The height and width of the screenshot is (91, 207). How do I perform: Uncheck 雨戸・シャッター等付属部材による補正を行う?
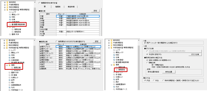(x=145, y=43)
